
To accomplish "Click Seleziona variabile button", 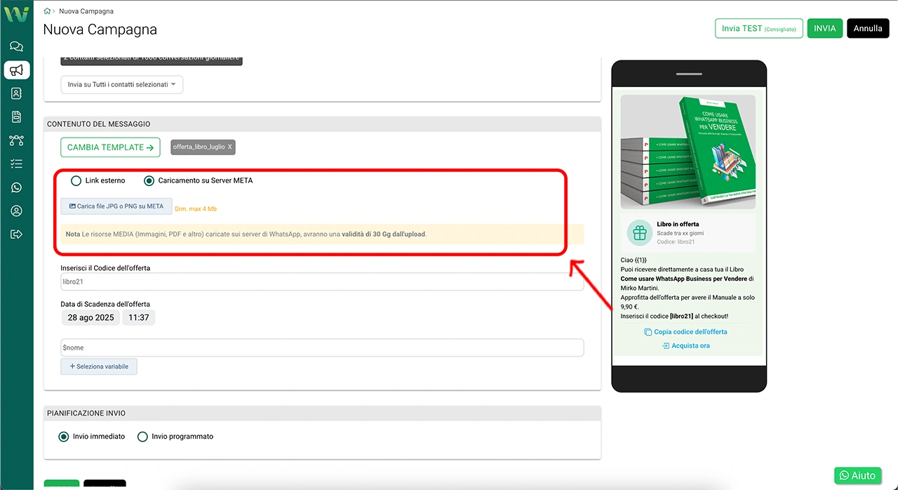I will (99, 366).
